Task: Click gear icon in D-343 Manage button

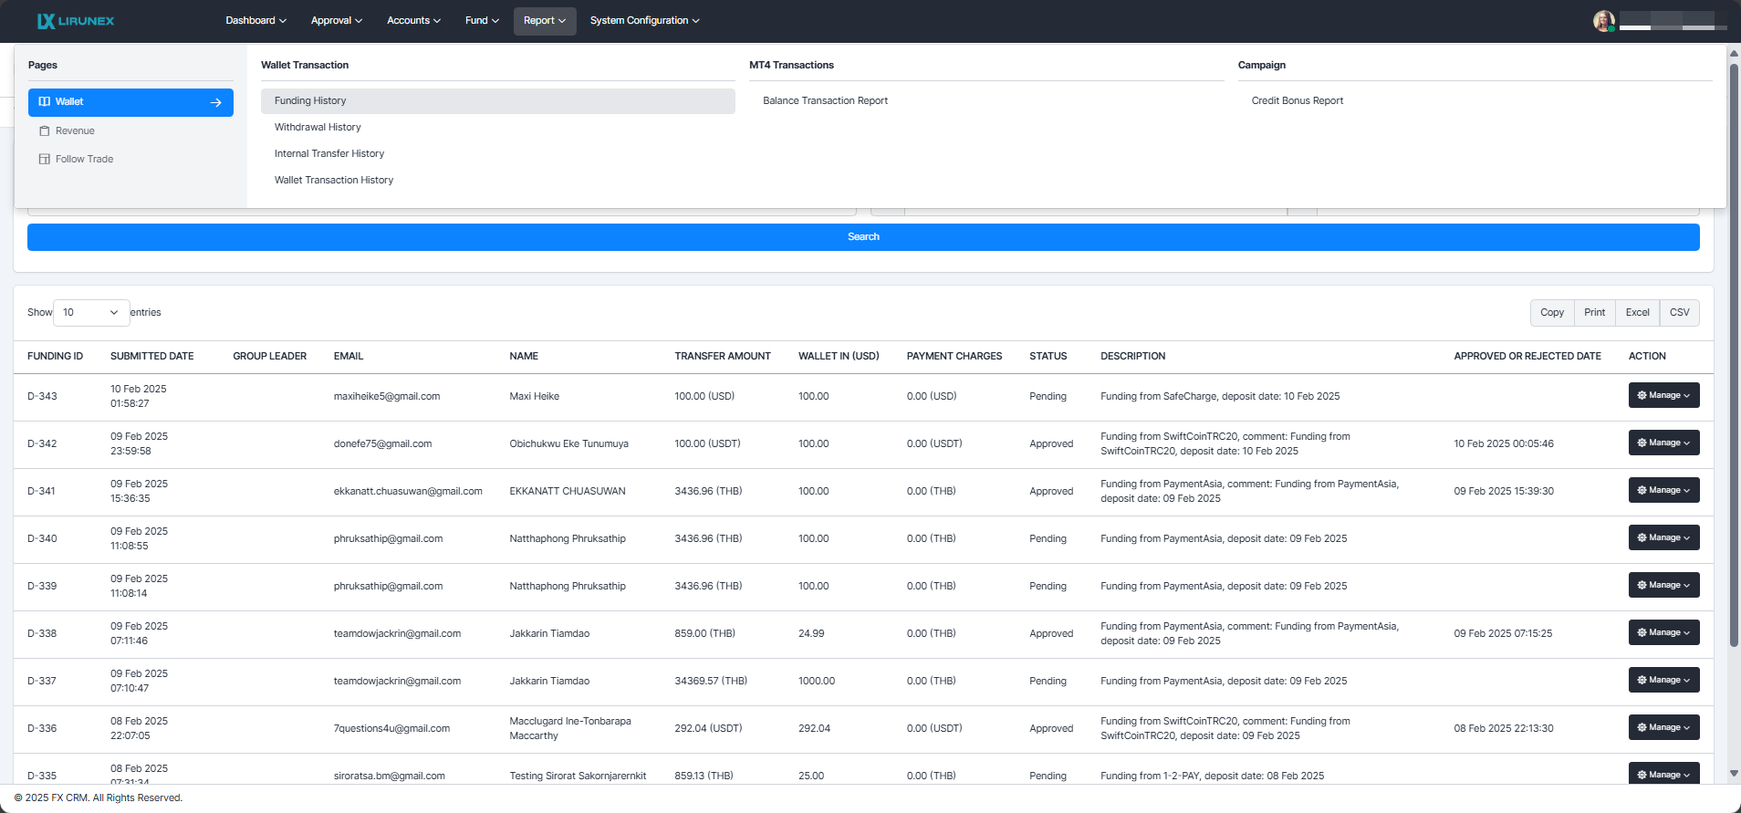Action: (x=1642, y=396)
